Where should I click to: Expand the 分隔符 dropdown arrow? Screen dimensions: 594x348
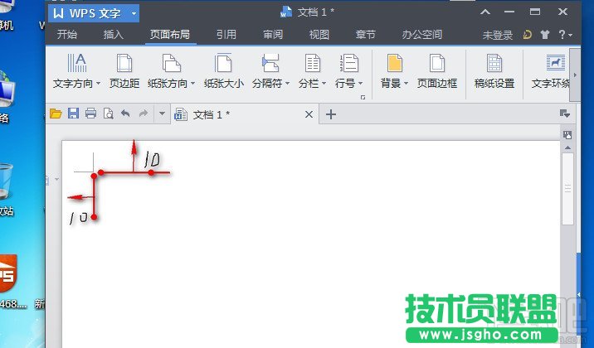coord(287,83)
